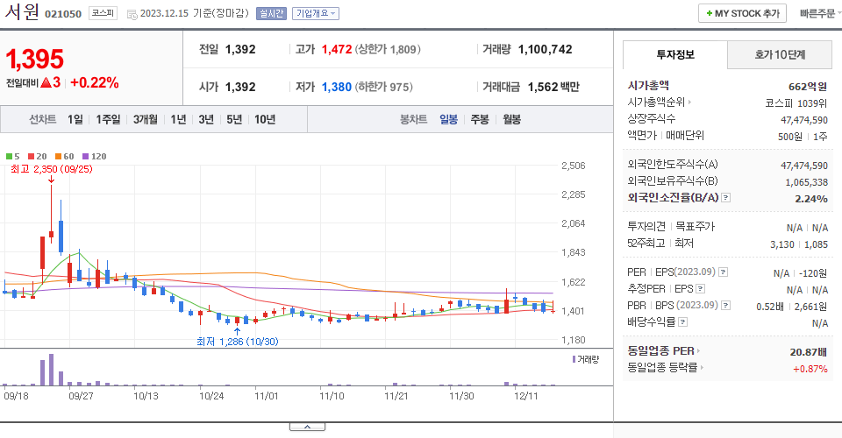Click the stock code 021050
The height and width of the screenshot is (438, 842).
coord(63,14)
